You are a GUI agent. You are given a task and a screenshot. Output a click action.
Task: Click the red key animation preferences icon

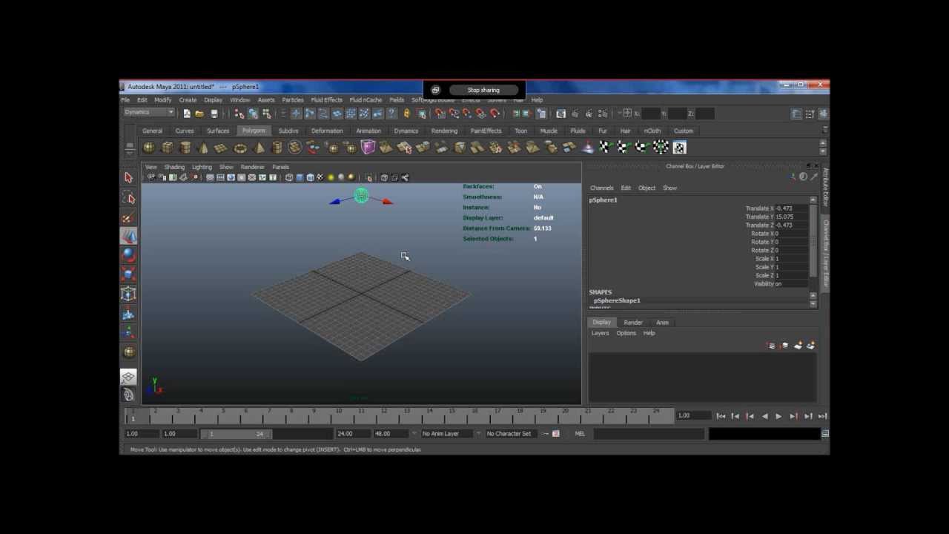click(555, 434)
